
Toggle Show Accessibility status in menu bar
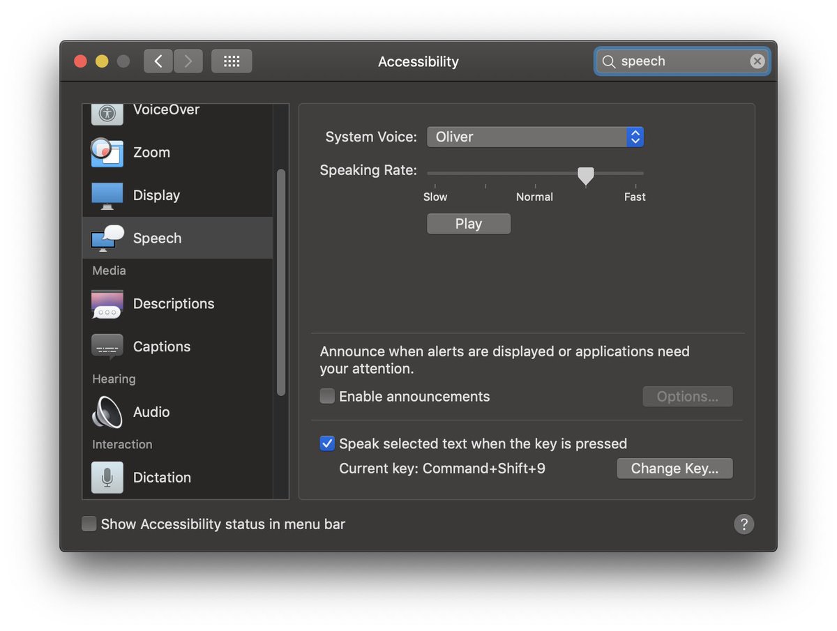[89, 524]
